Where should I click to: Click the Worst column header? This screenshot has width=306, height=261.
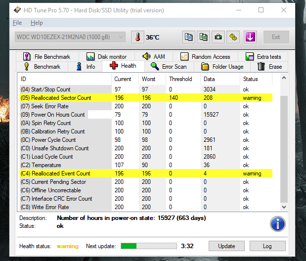pyautogui.click(x=152, y=79)
